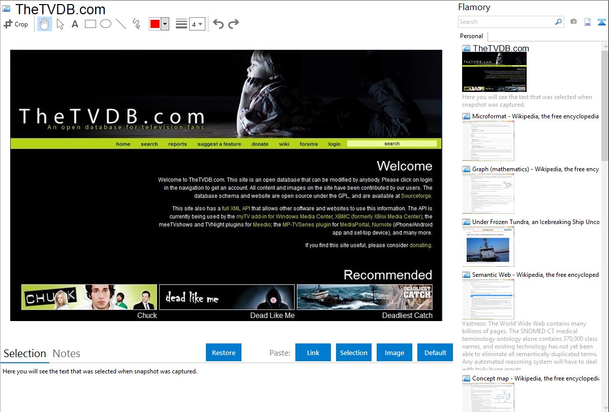This screenshot has width=609, height=412.
Task: Open the line width 4 dropdown
Action: (x=197, y=24)
